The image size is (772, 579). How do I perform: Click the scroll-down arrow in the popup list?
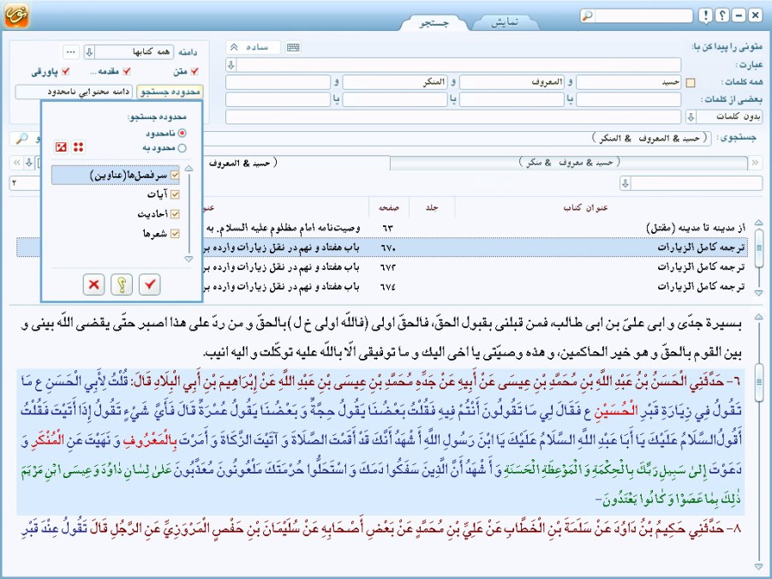coord(189,259)
